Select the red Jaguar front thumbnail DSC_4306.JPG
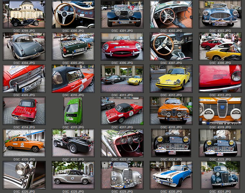 (122, 46)
